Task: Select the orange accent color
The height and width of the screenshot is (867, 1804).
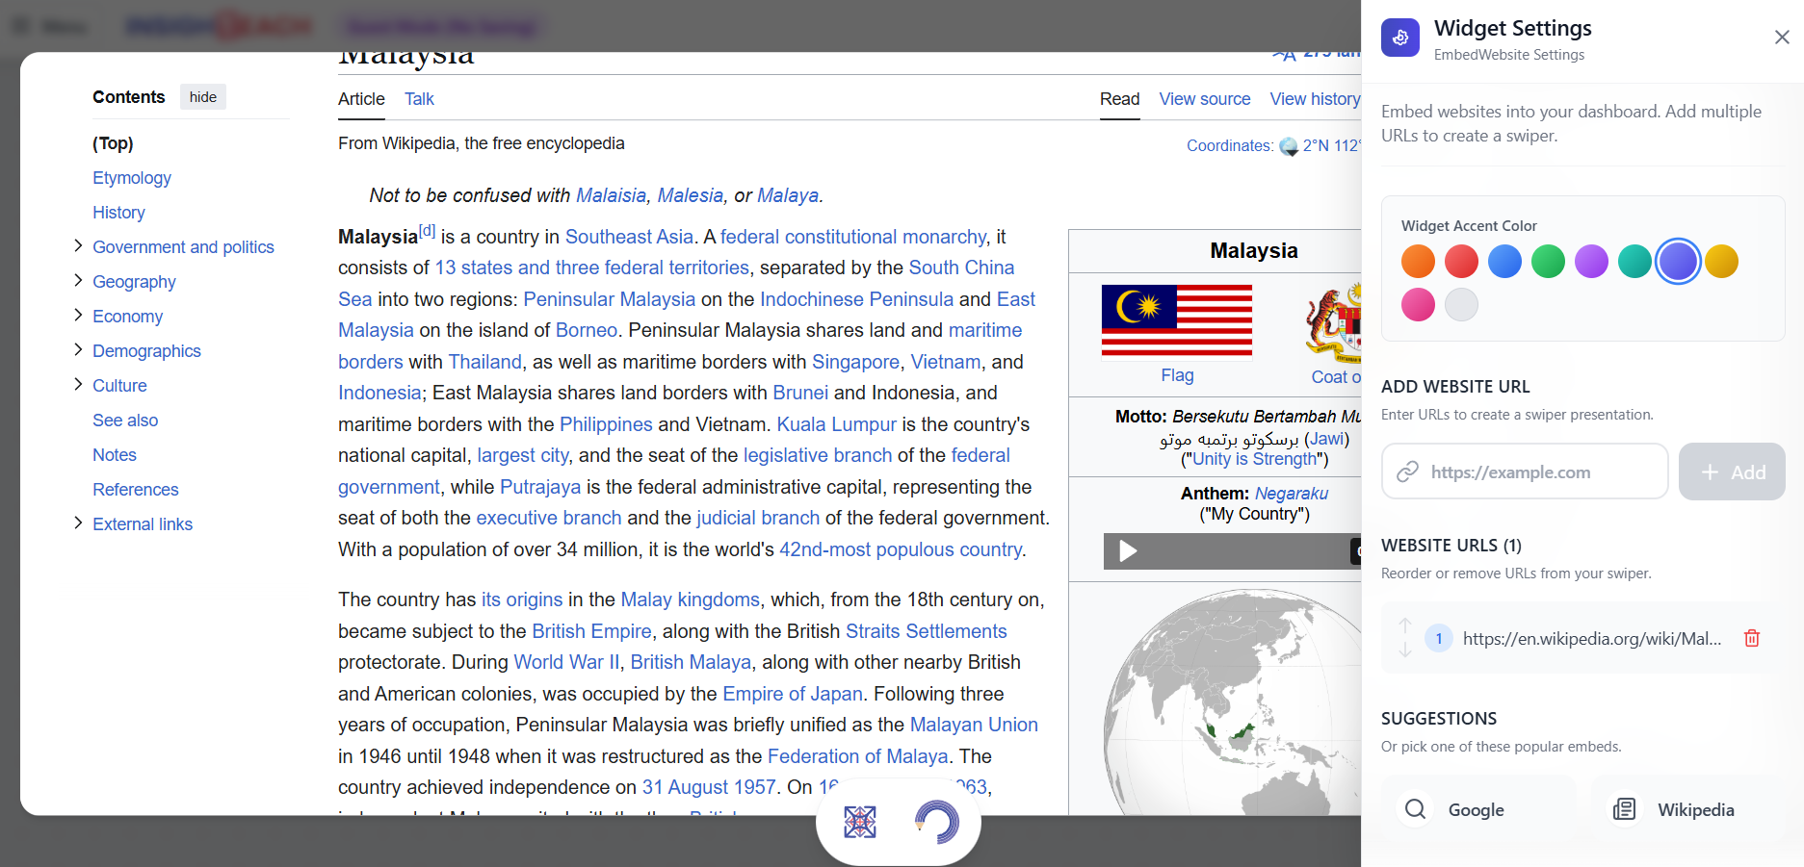Action: [1418, 262]
